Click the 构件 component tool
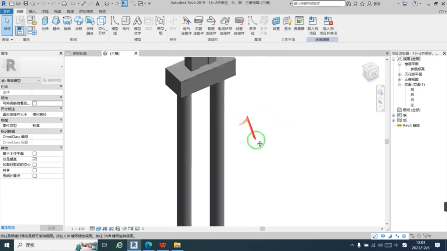Image resolution: width=447 pixels, height=251 pixels. (x=126, y=23)
